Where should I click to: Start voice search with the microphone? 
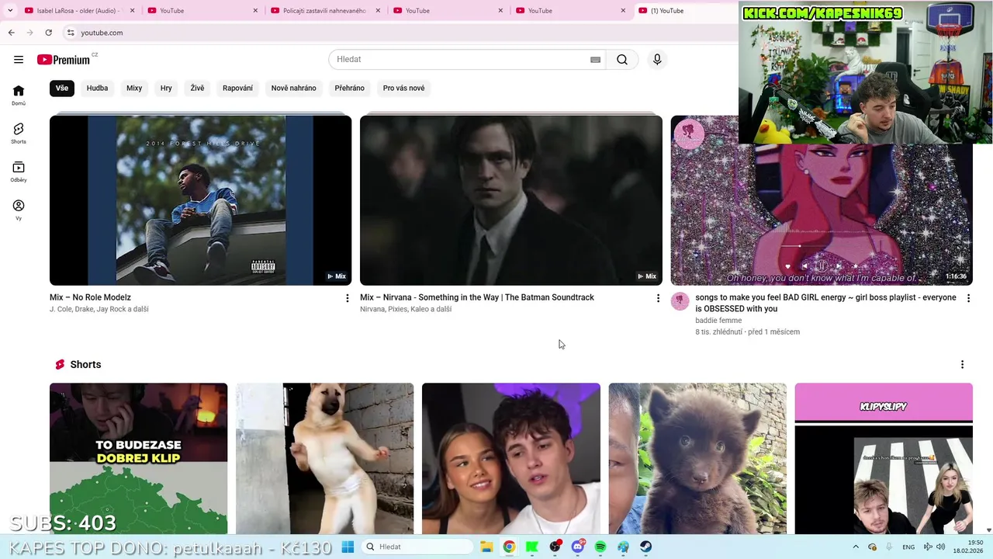(657, 60)
